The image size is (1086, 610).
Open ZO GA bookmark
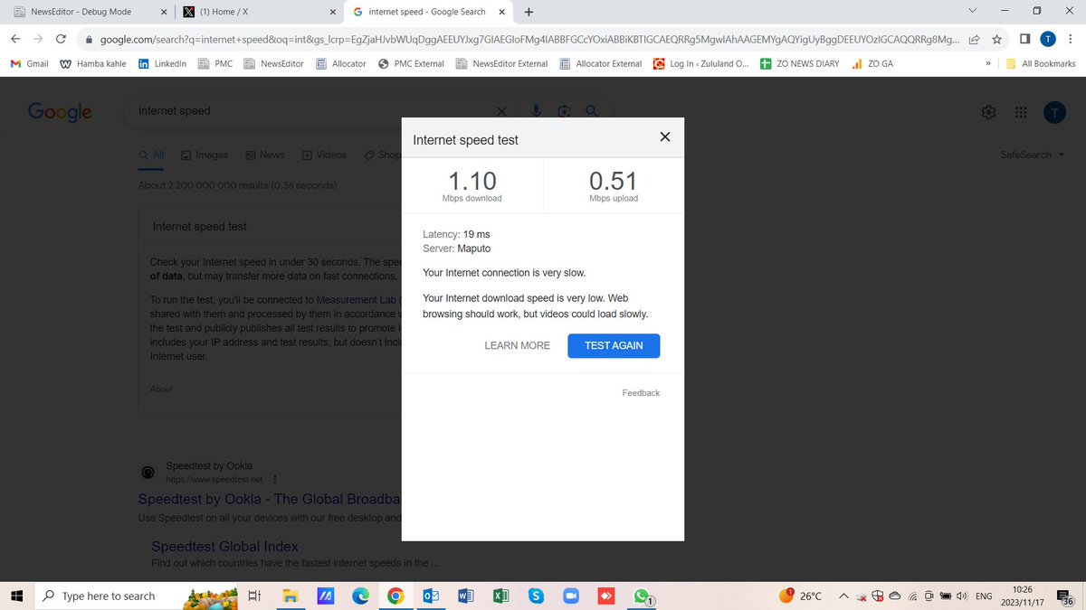tap(872, 64)
